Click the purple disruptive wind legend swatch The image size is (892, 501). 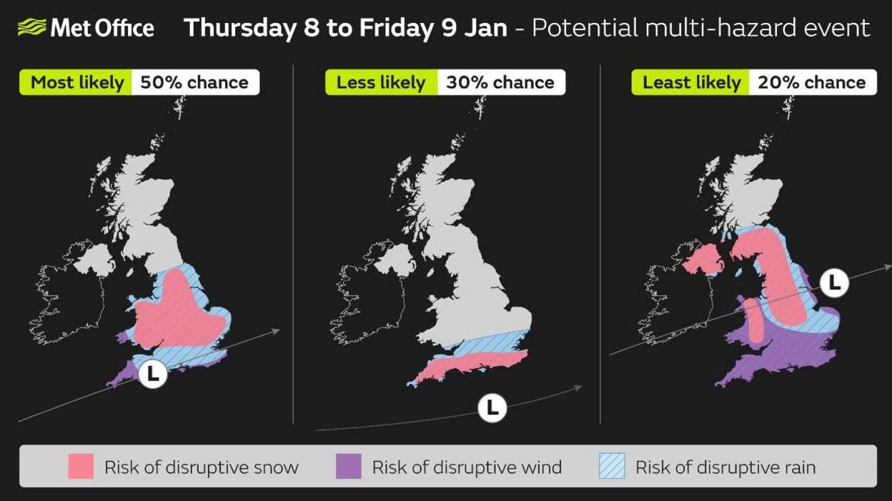pyautogui.click(x=348, y=467)
